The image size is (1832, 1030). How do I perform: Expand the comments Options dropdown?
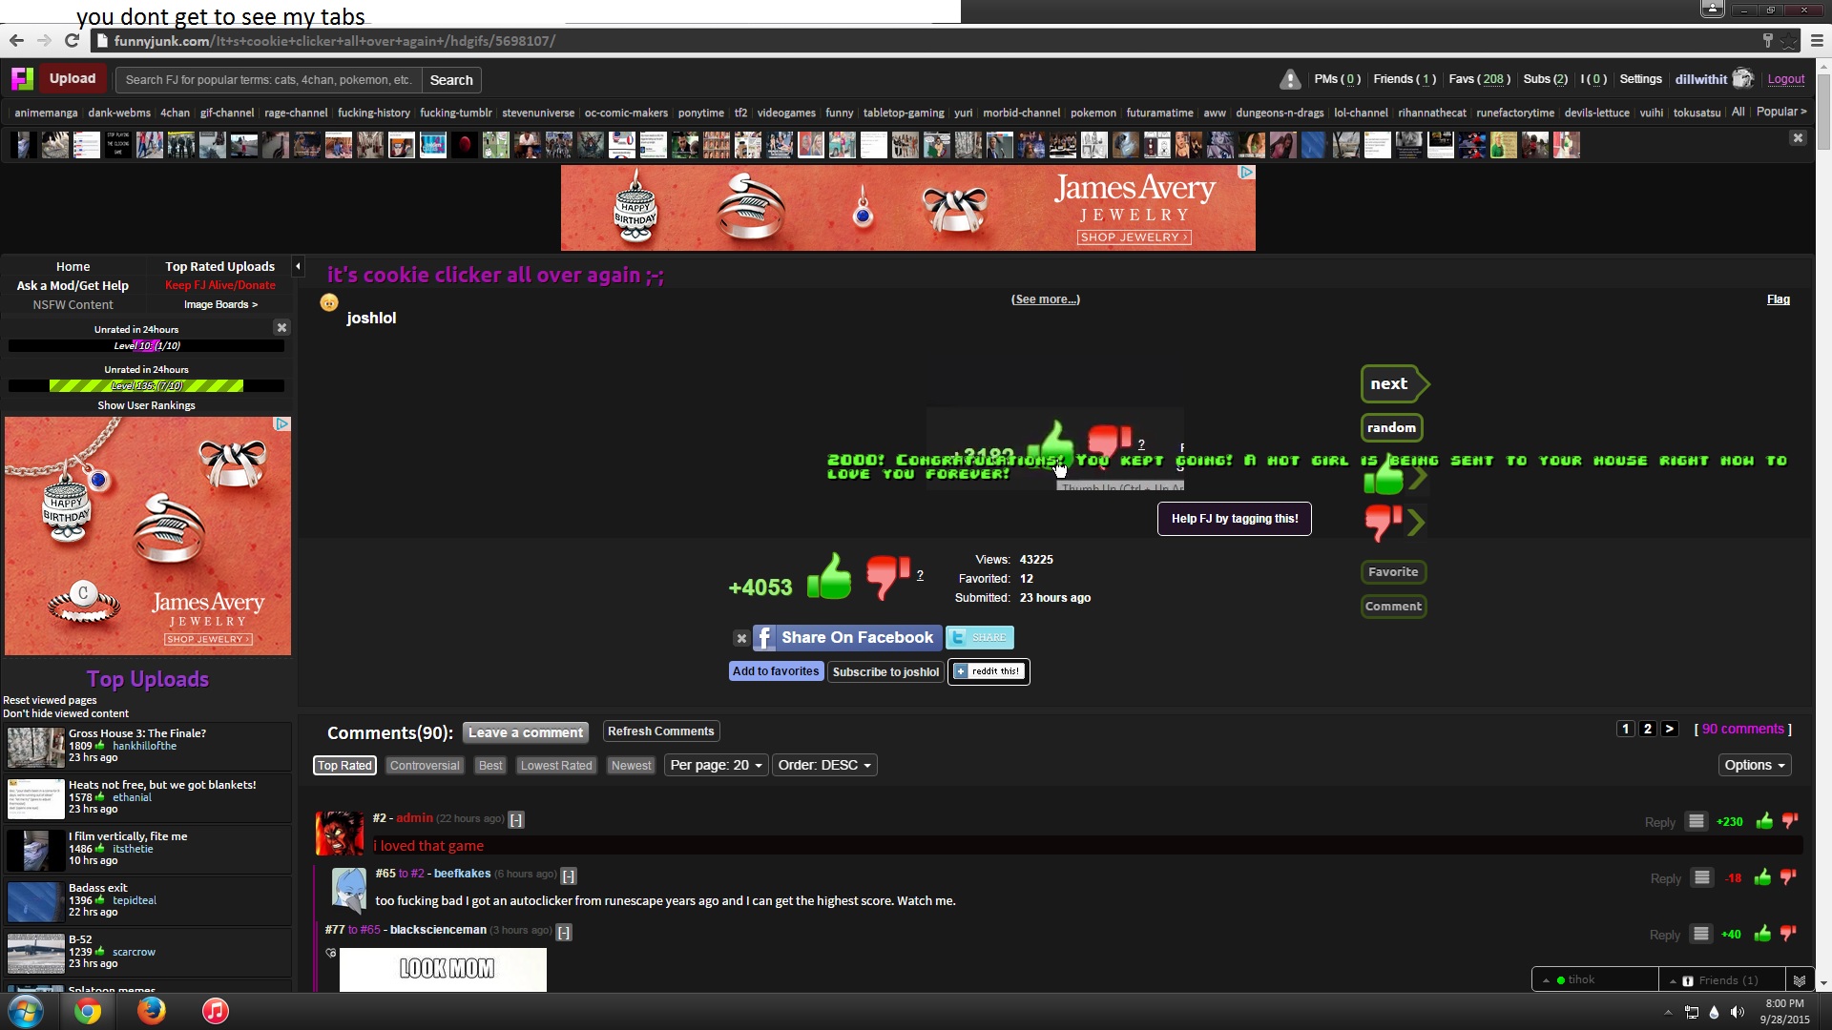(1754, 766)
